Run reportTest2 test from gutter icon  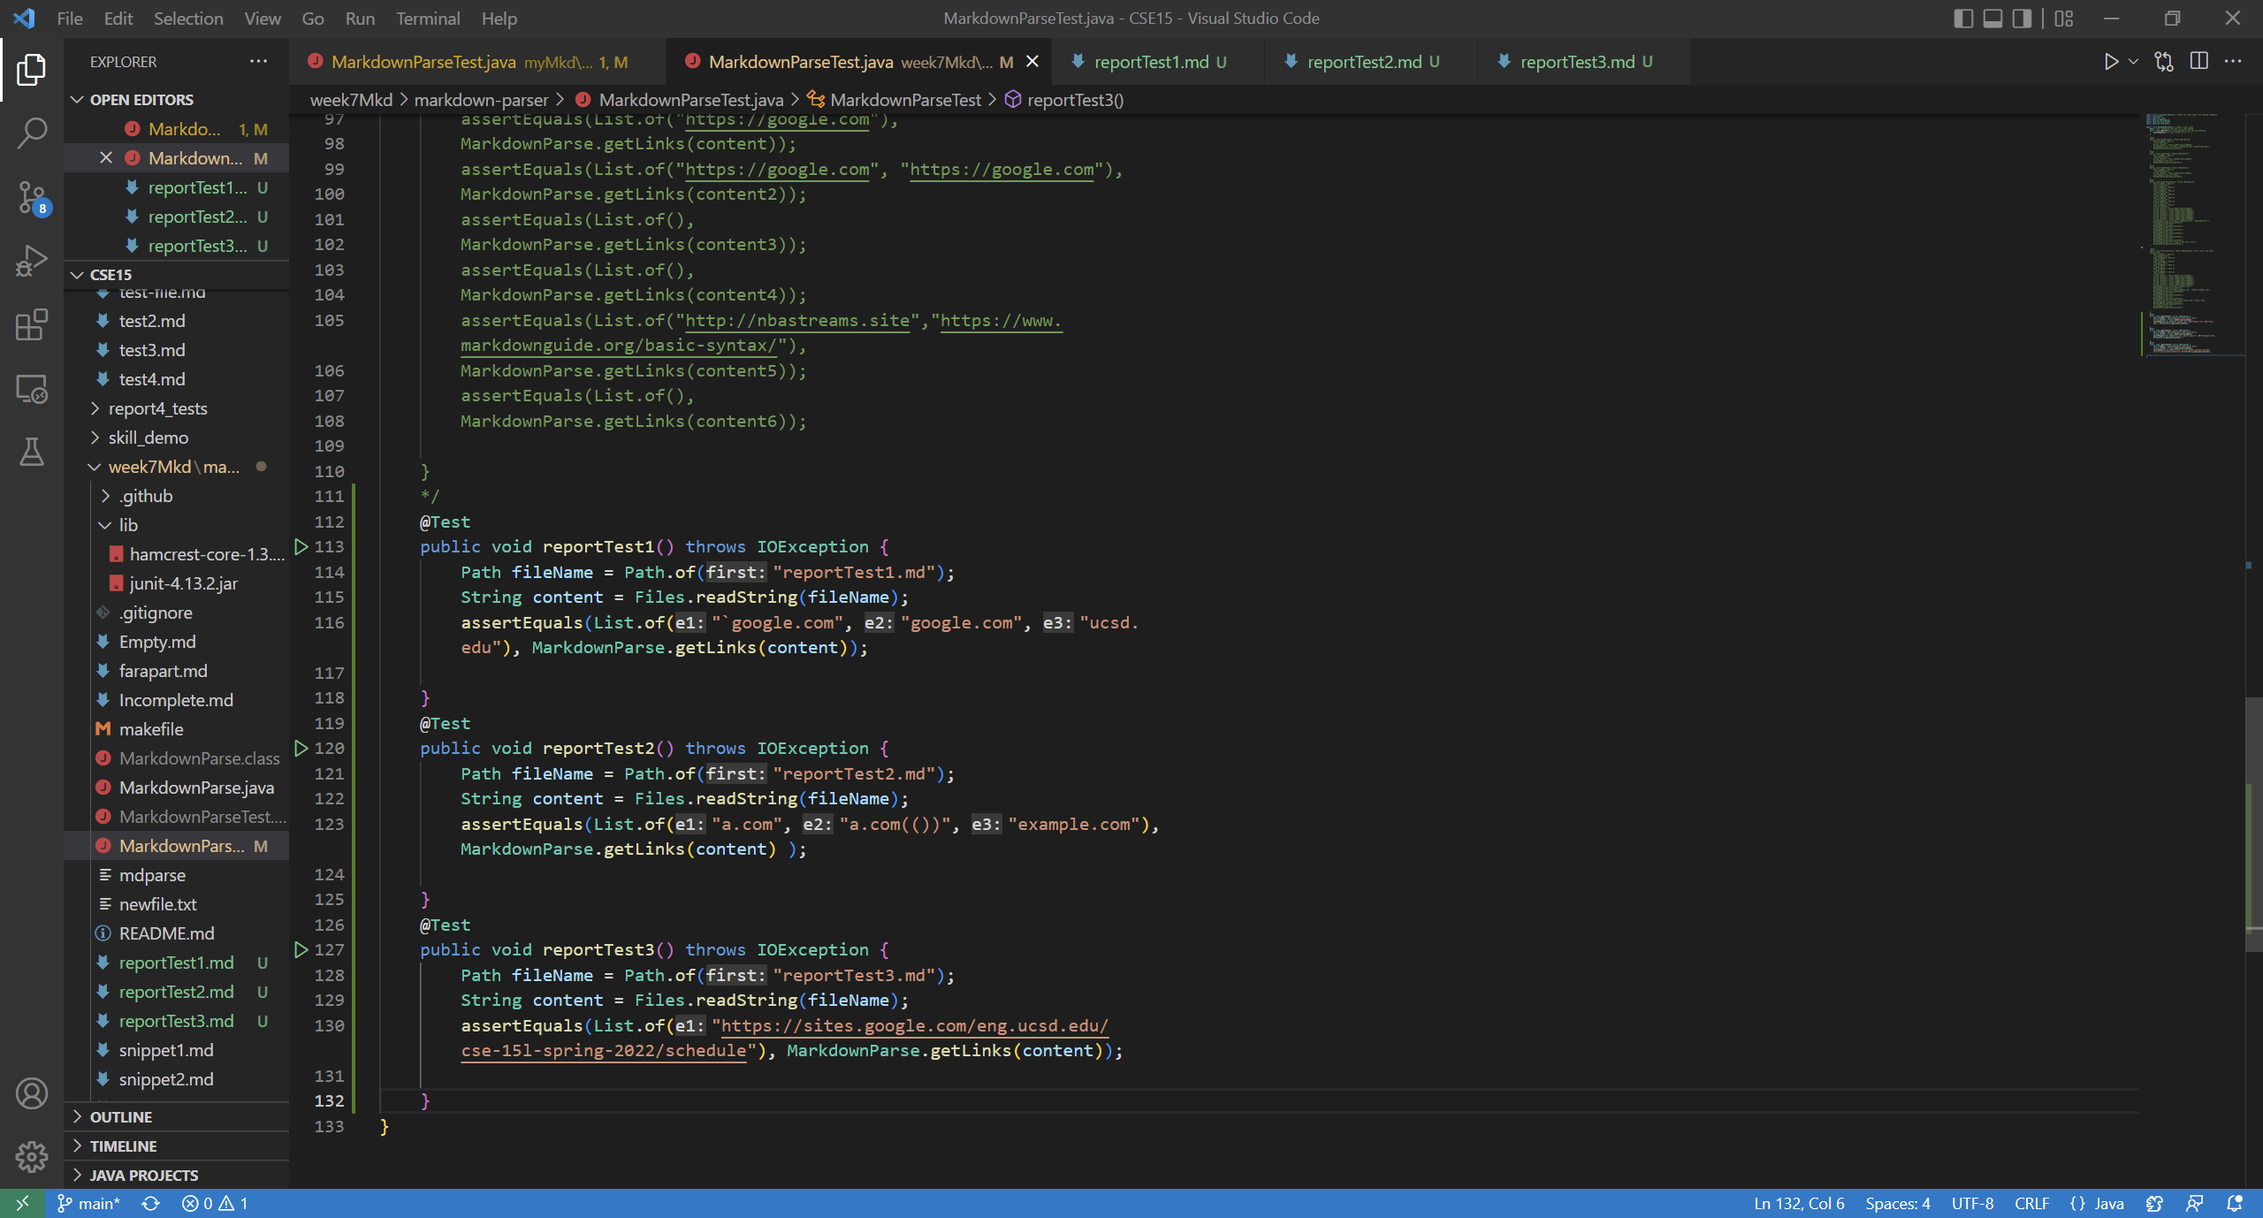tap(301, 748)
